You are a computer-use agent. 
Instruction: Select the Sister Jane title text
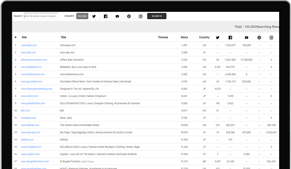click(66, 118)
